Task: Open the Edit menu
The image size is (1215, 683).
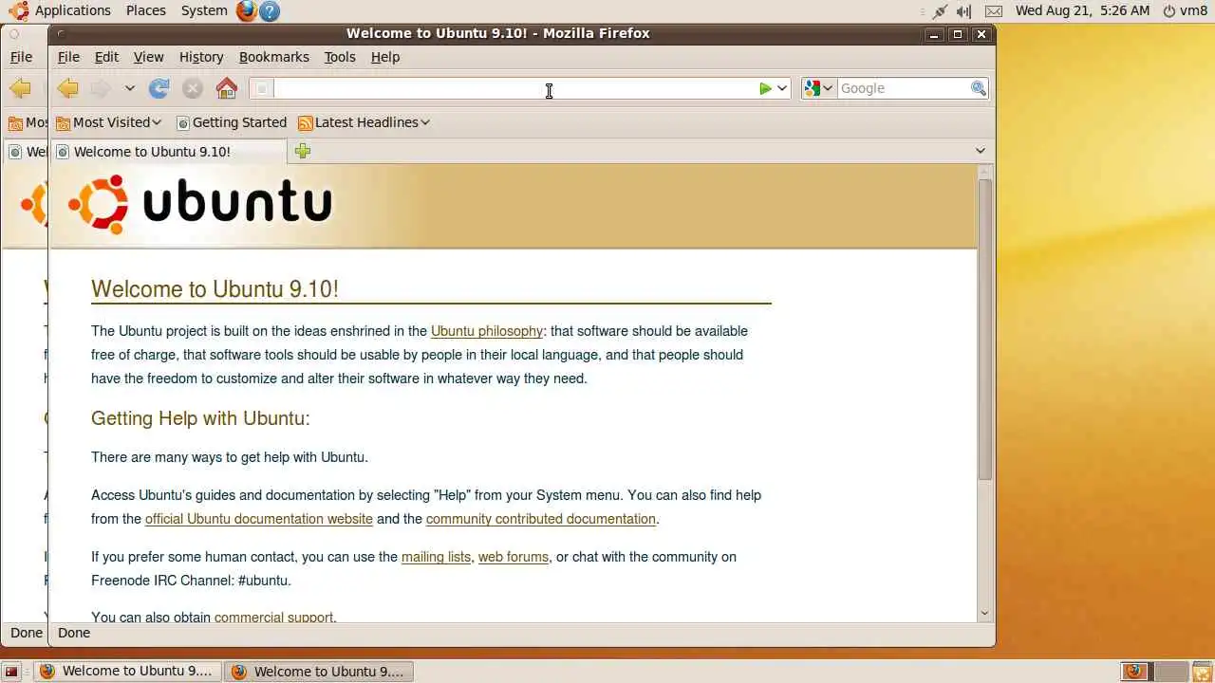Action: coord(106,57)
